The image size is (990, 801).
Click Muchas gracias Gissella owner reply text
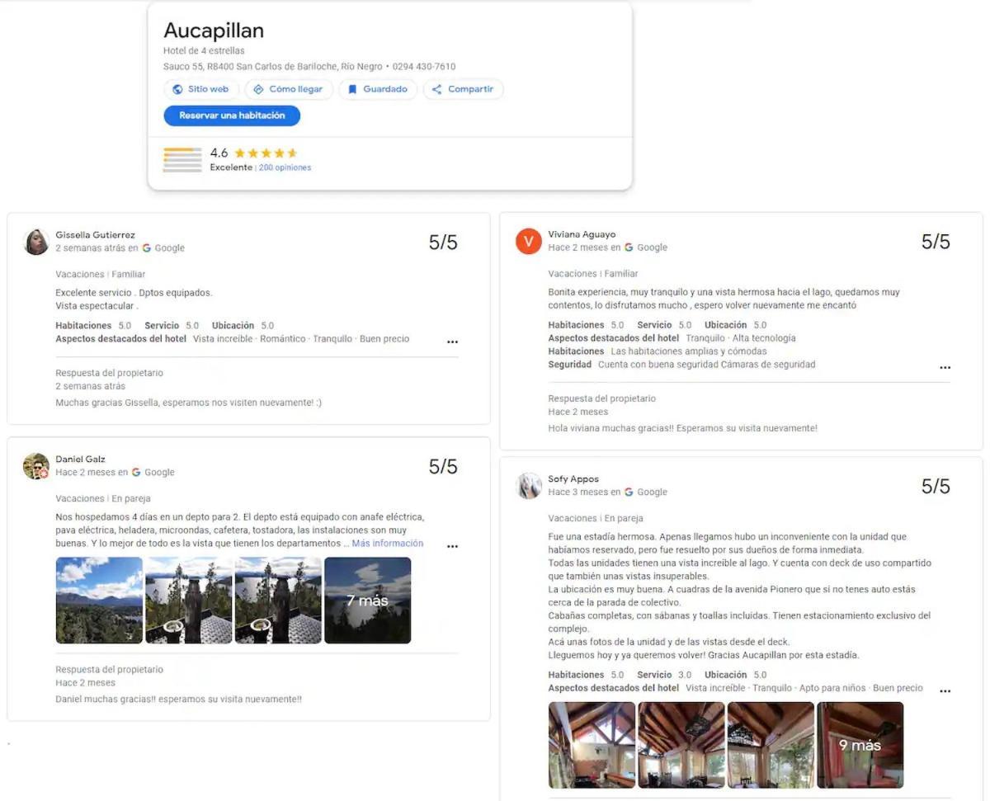click(188, 403)
